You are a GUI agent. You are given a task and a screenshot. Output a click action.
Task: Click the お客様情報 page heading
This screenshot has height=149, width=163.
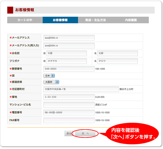(25, 10)
